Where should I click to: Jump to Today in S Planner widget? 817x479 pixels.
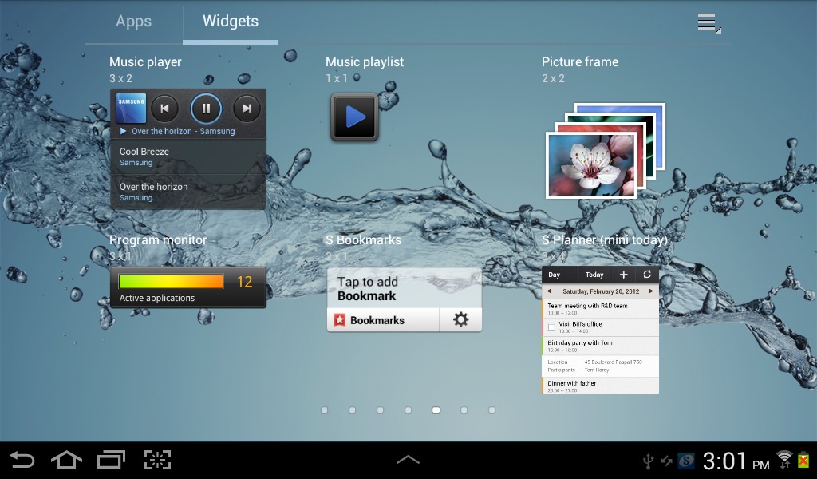tap(594, 275)
